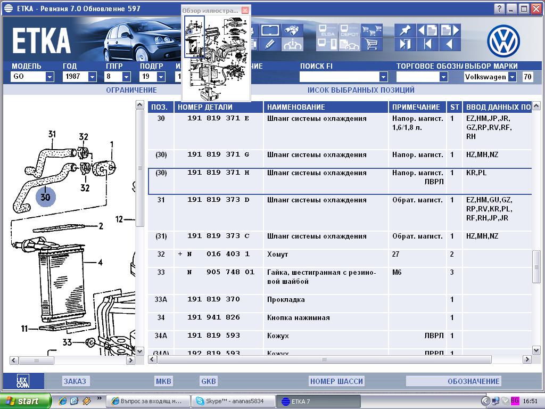
Task: Click the DEPOT icon
Action: click(x=349, y=30)
